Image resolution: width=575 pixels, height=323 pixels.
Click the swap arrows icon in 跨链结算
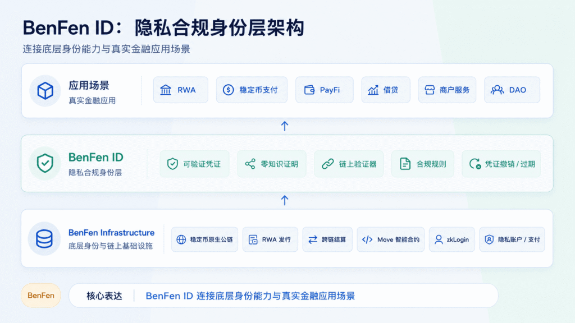tap(313, 239)
